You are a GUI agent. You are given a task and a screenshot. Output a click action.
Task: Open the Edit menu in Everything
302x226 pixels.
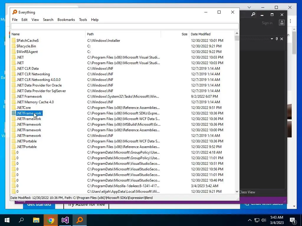pyautogui.click(x=24, y=20)
